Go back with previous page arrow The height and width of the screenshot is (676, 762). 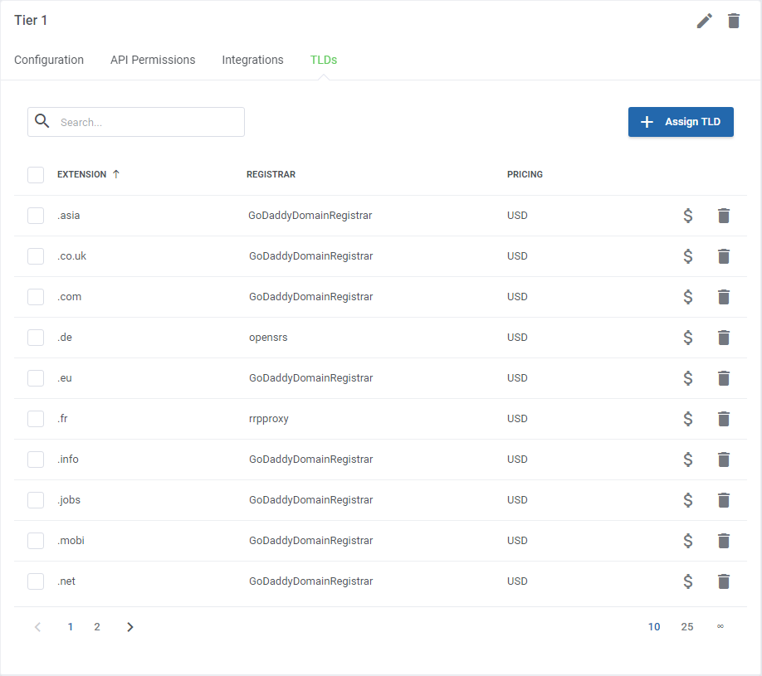pyautogui.click(x=37, y=627)
